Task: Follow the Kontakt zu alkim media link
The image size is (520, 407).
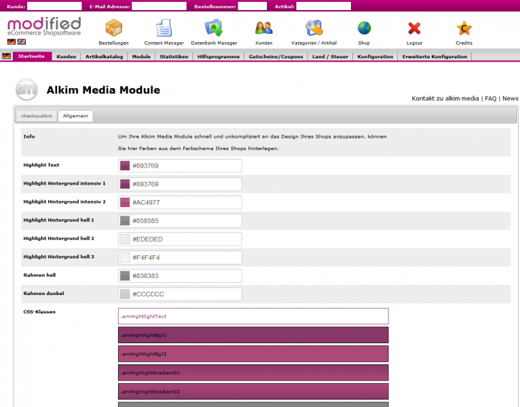Action: coord(445,98)
